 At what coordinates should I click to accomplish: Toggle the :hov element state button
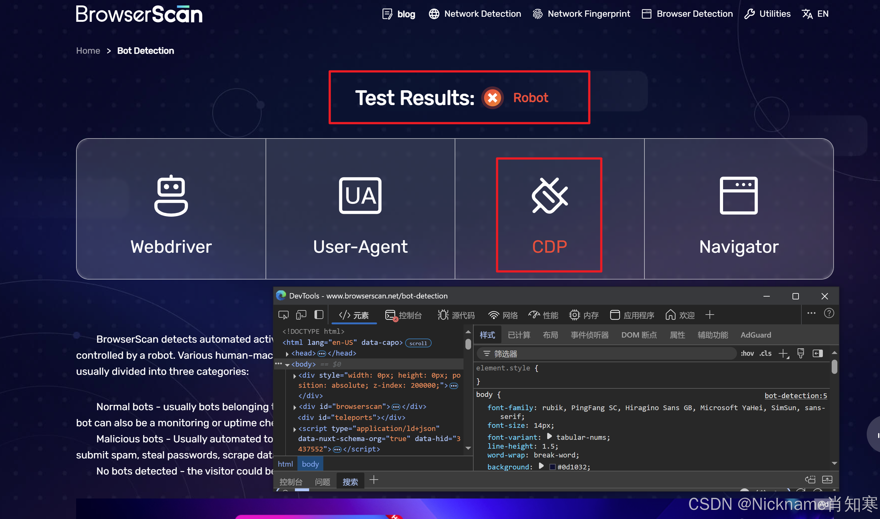click(x=747, y=354)
